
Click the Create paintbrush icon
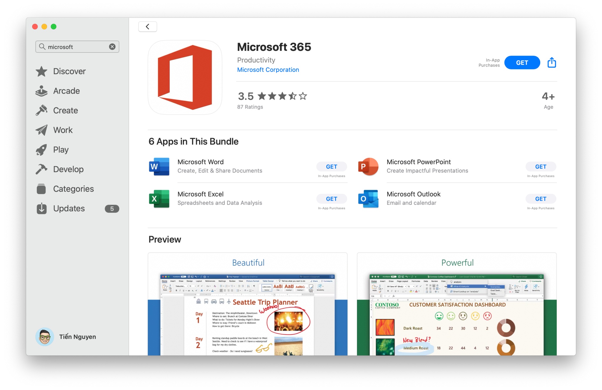(x=41, y=110)
